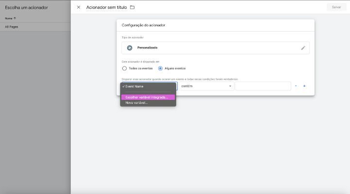
Task: Remove condition row with minus icon
Action: click(296, 86)
